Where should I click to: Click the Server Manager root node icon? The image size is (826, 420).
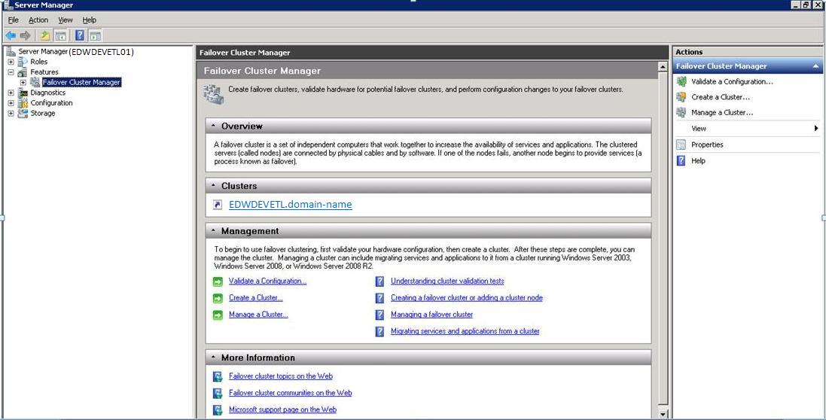[11, 52]
